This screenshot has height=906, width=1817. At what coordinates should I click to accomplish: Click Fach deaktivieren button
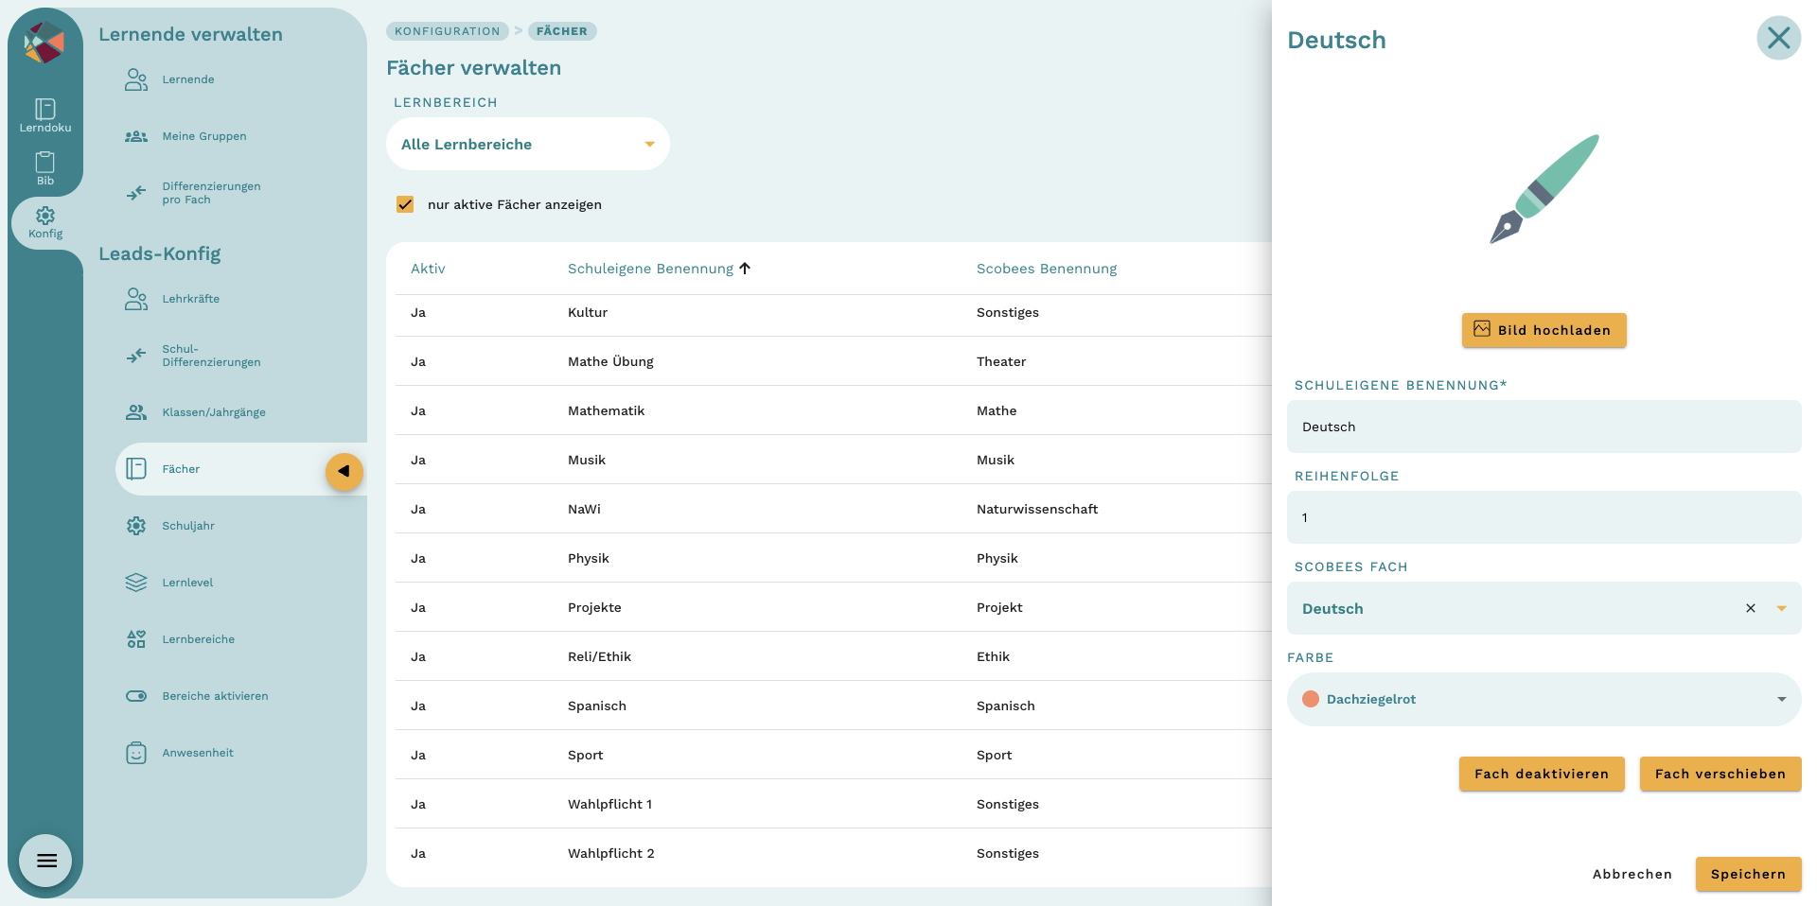coord(1541,774)
